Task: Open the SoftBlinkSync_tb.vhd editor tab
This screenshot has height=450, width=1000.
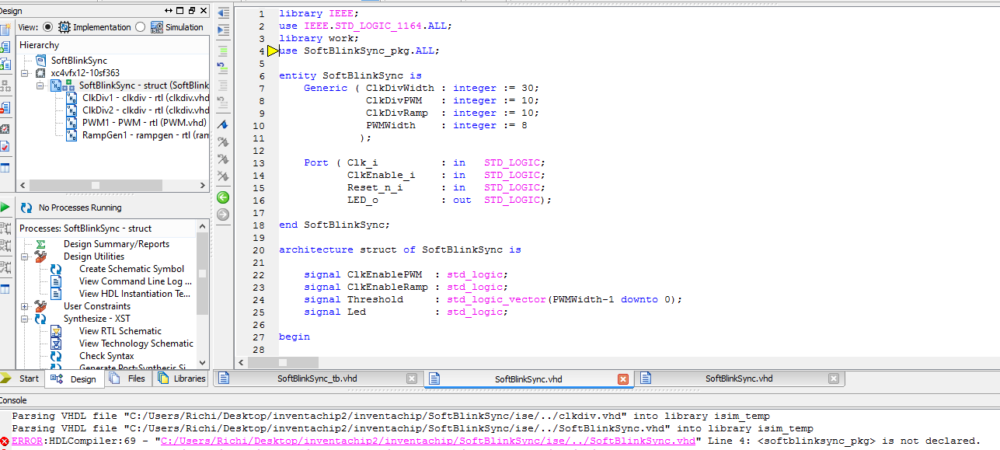Action: (x=319, y=378)
